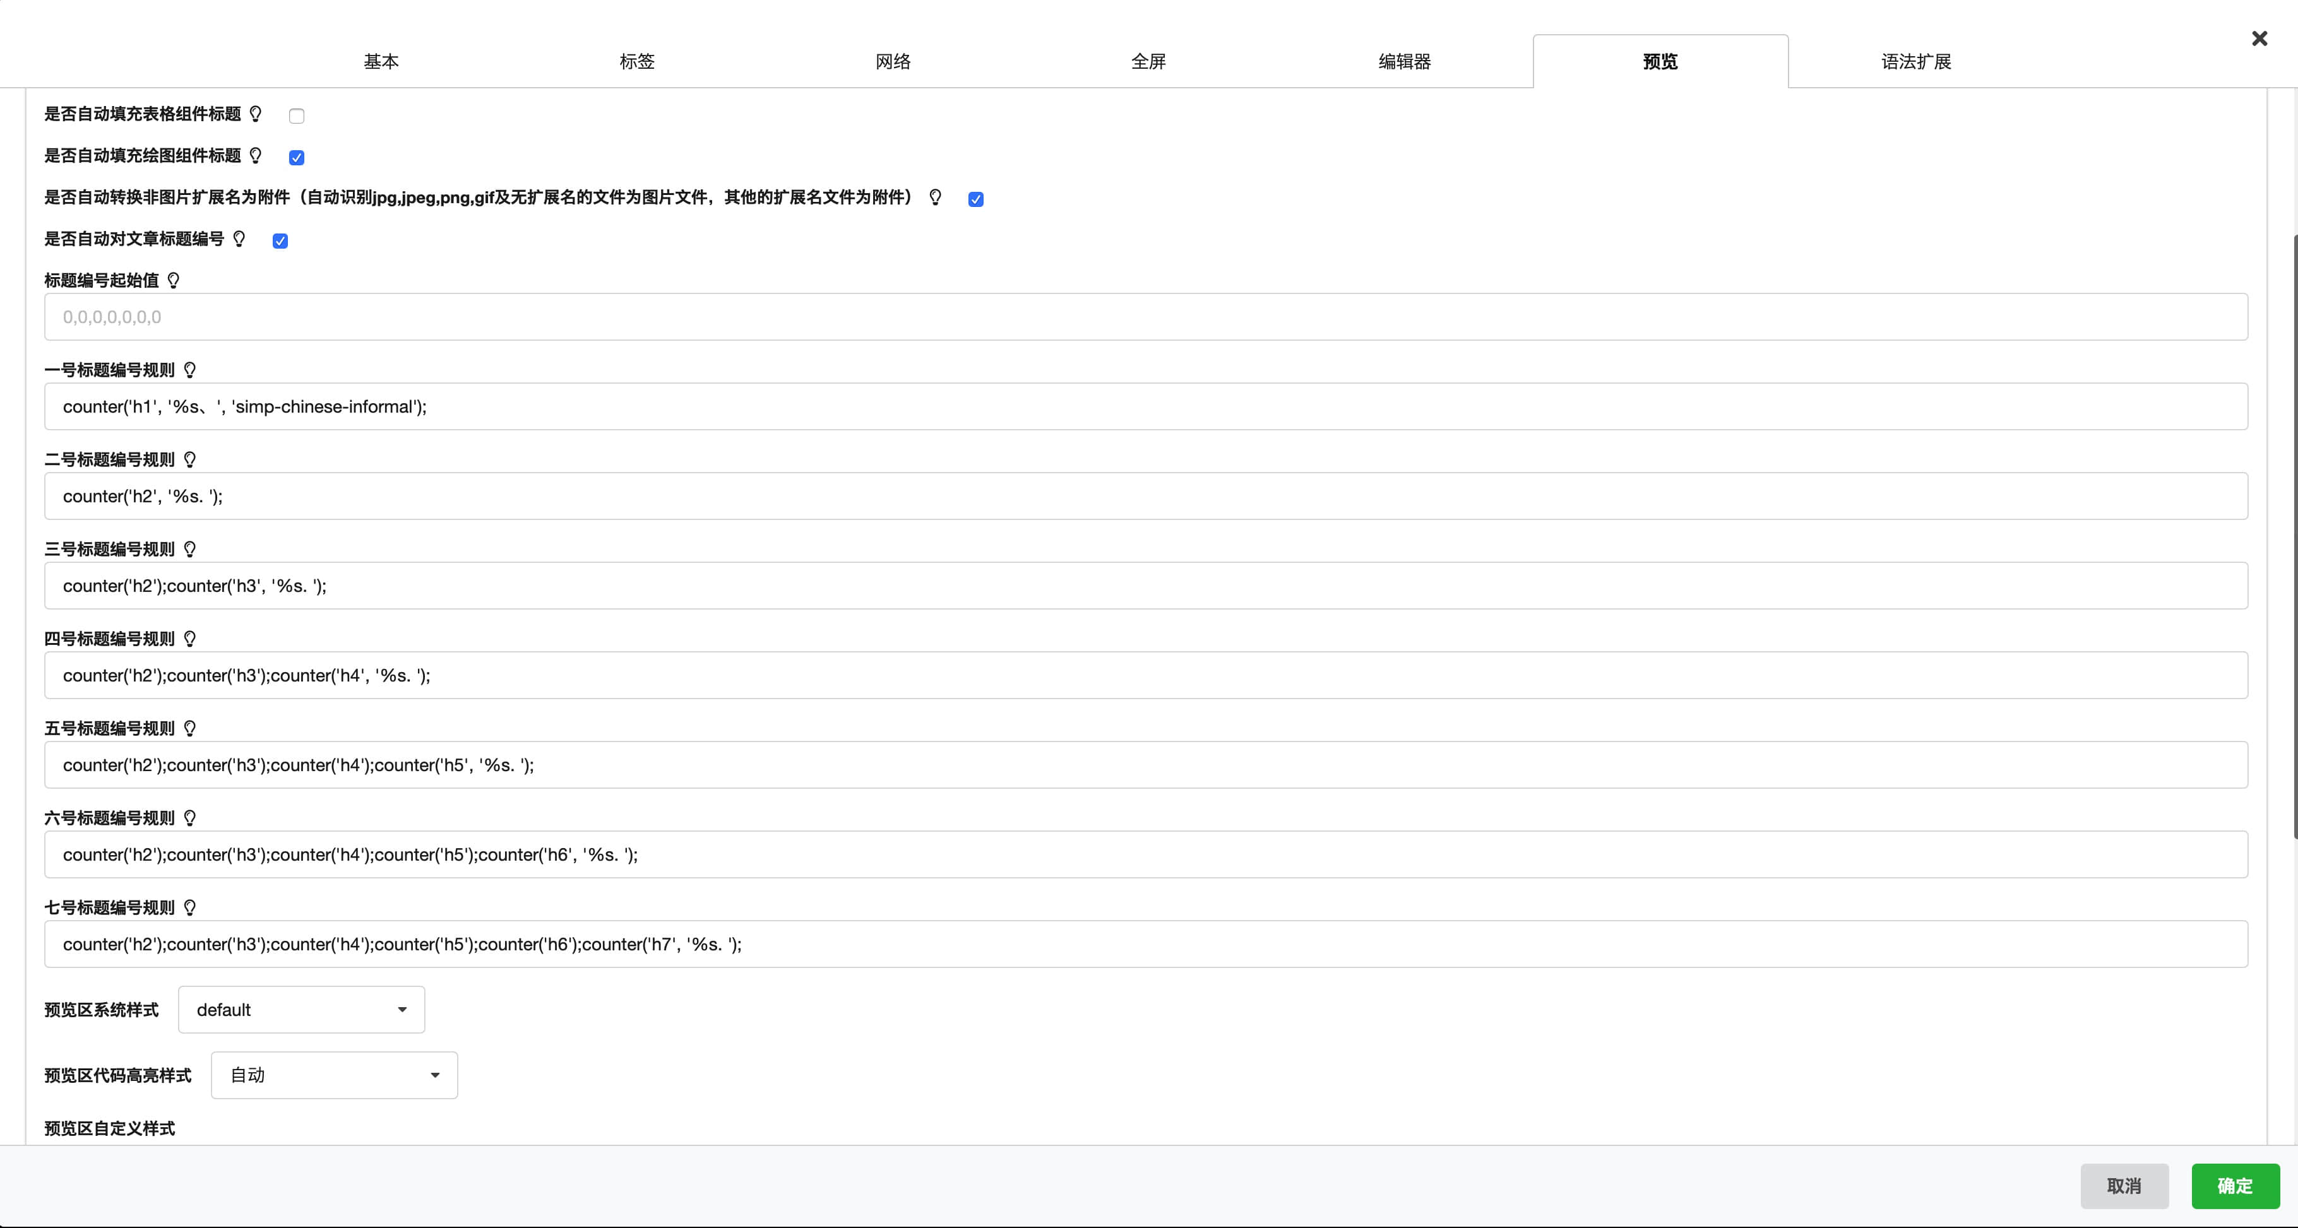
Task: Open 预览区系统样式 default dropdown
Action: pos(302,1010)
